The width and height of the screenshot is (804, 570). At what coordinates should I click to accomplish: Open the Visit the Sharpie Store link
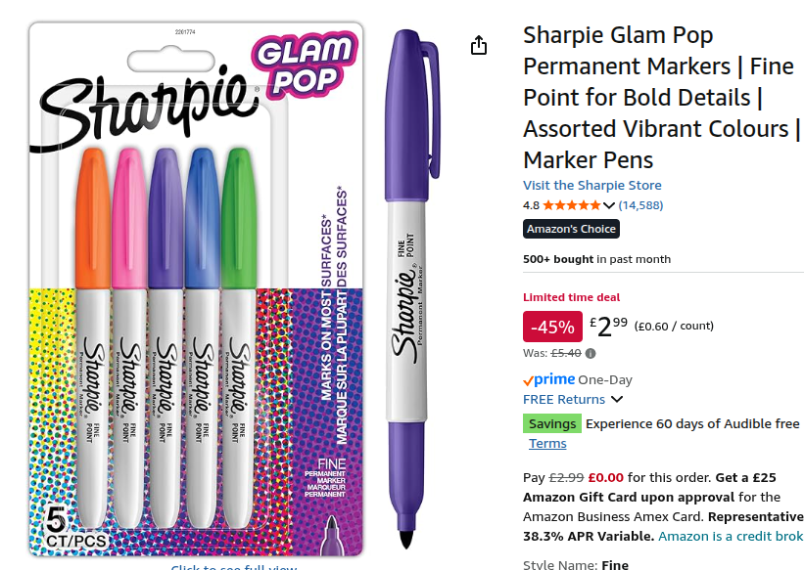(591, 185)
